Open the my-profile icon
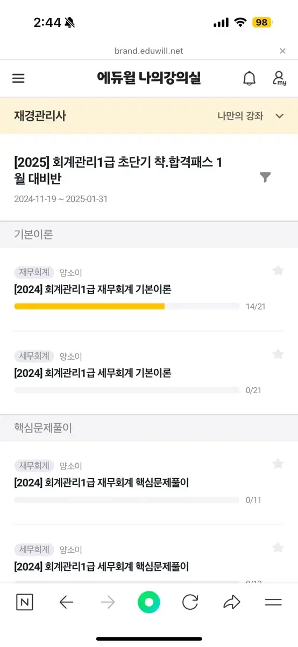Viewport: 298px width, 647px height. [279, 78]
